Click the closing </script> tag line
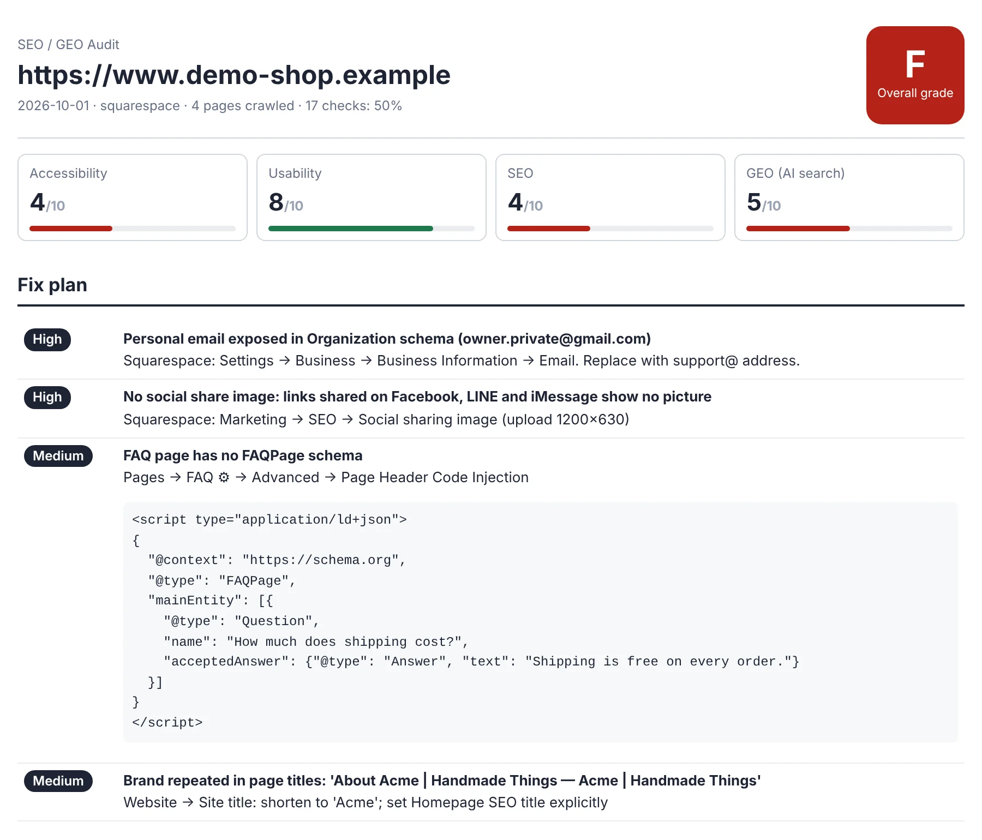This screenshot has width=982, height=840. [167, 723]
